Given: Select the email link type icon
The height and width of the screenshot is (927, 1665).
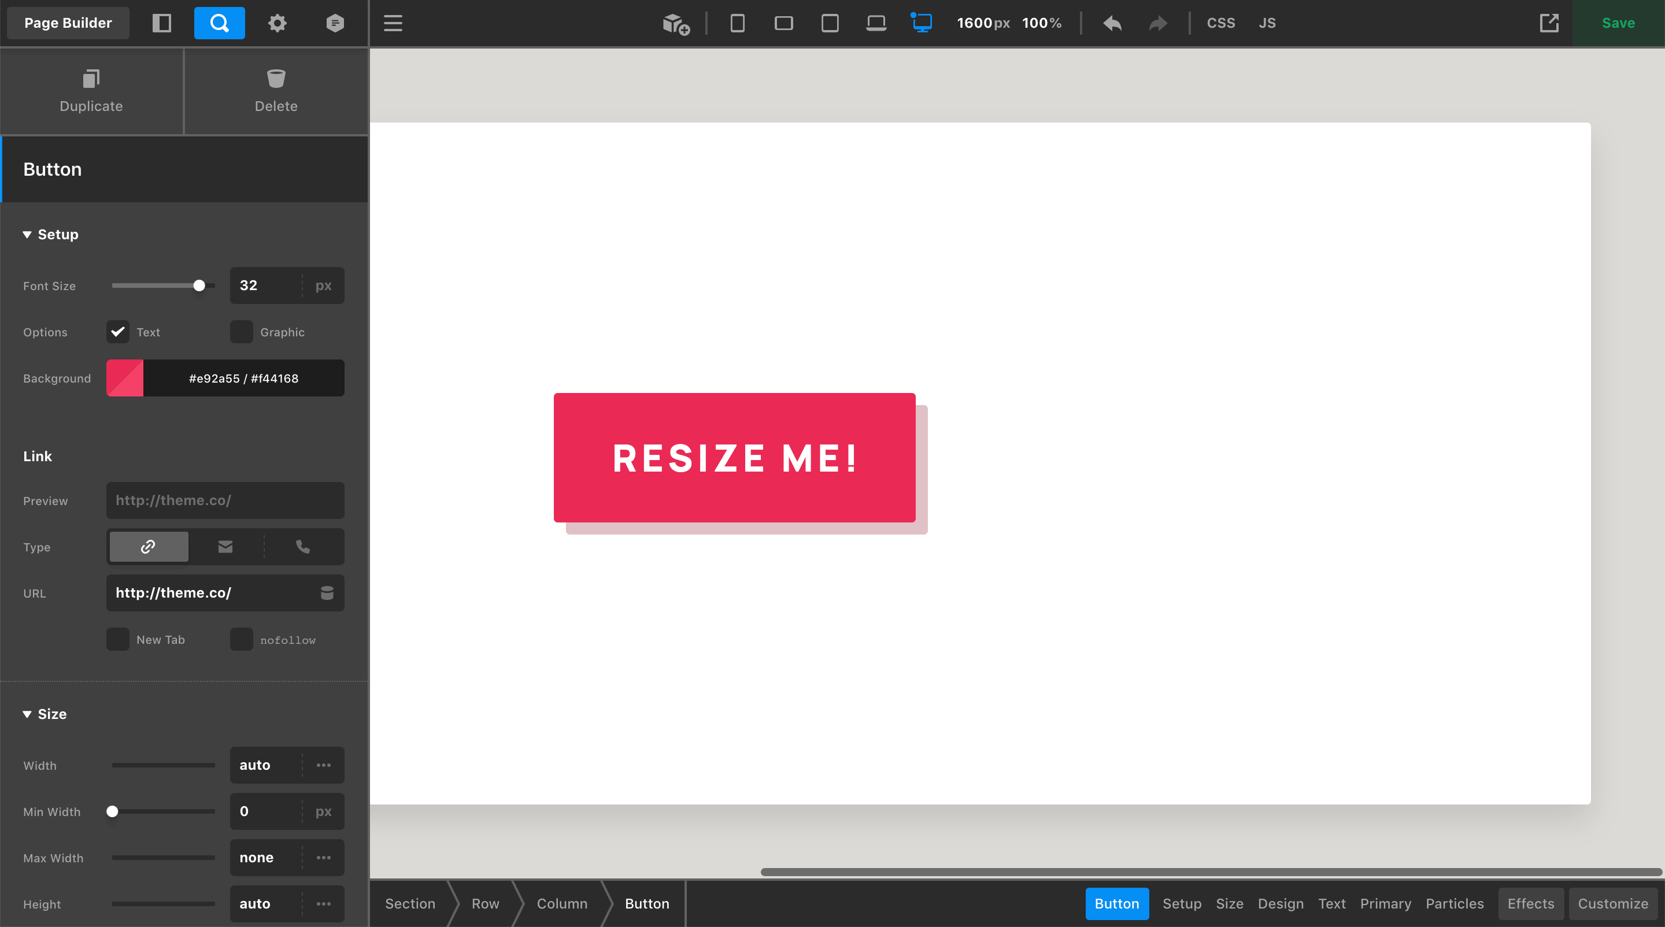Looking at the screenshot, I should coord(225,547).
